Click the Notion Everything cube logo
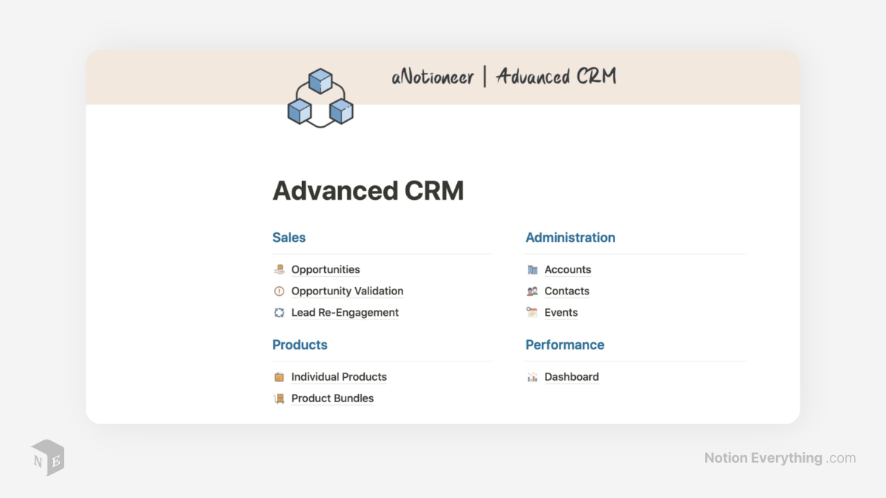The height and width of the screenshot is (498, 886). [x=47, y=457]
